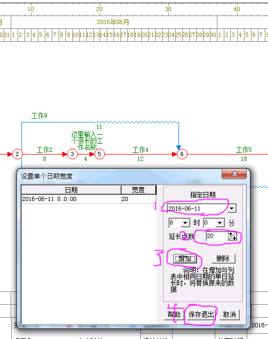Click the long activity name 这里输入一个很长的工作名称
Screen dimensions: 268x339
click(87, 141)
